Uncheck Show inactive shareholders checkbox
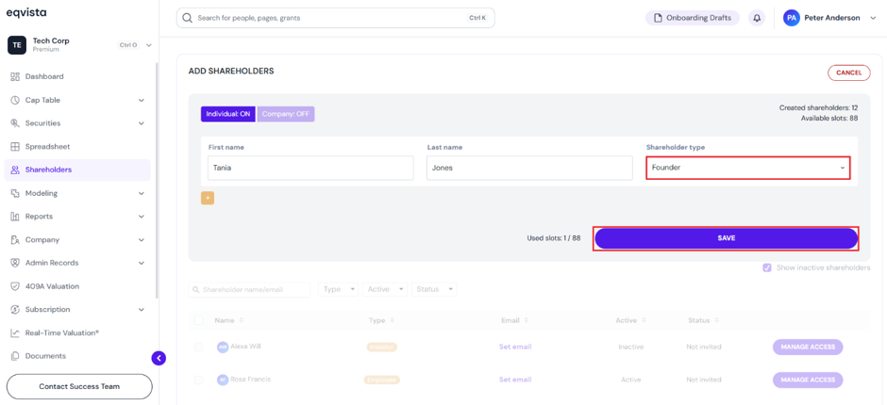 (767, 267)
